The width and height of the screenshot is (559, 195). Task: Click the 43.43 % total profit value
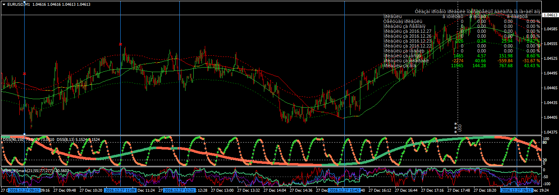[x=532, y=66]
